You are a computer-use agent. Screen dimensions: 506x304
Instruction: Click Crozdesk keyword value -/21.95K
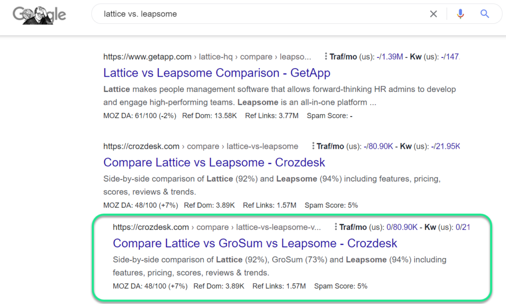tap(445, 146)
